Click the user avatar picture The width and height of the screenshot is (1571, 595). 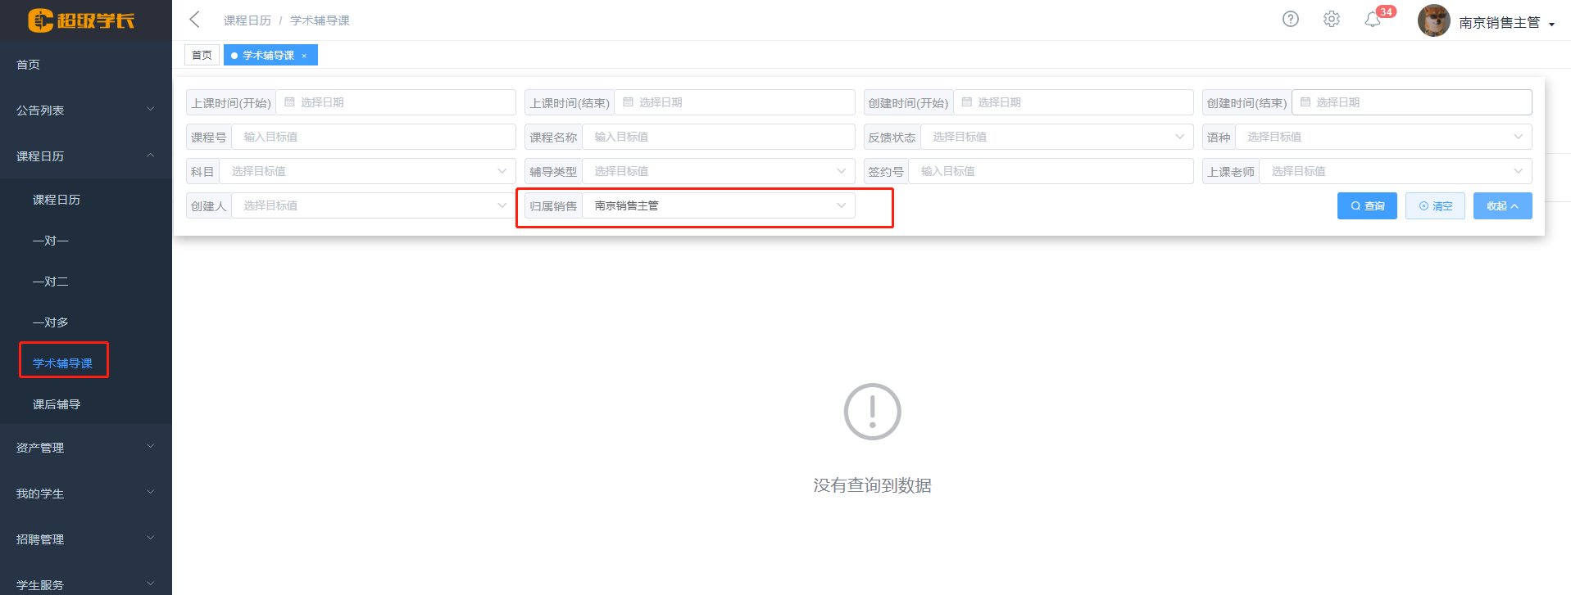click(1433, 21)
